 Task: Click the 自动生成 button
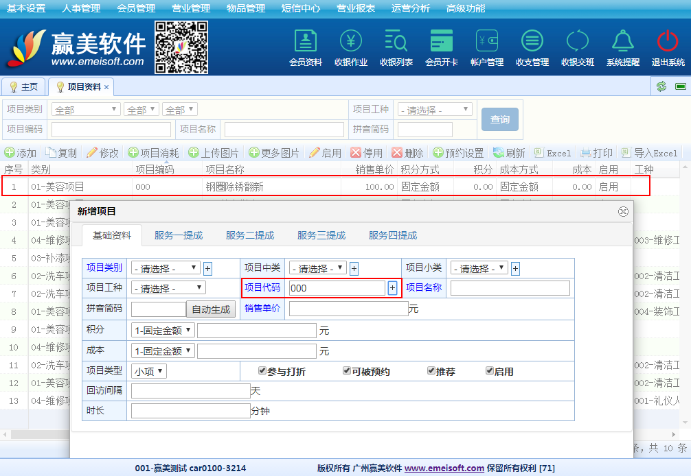click(211, 309)
